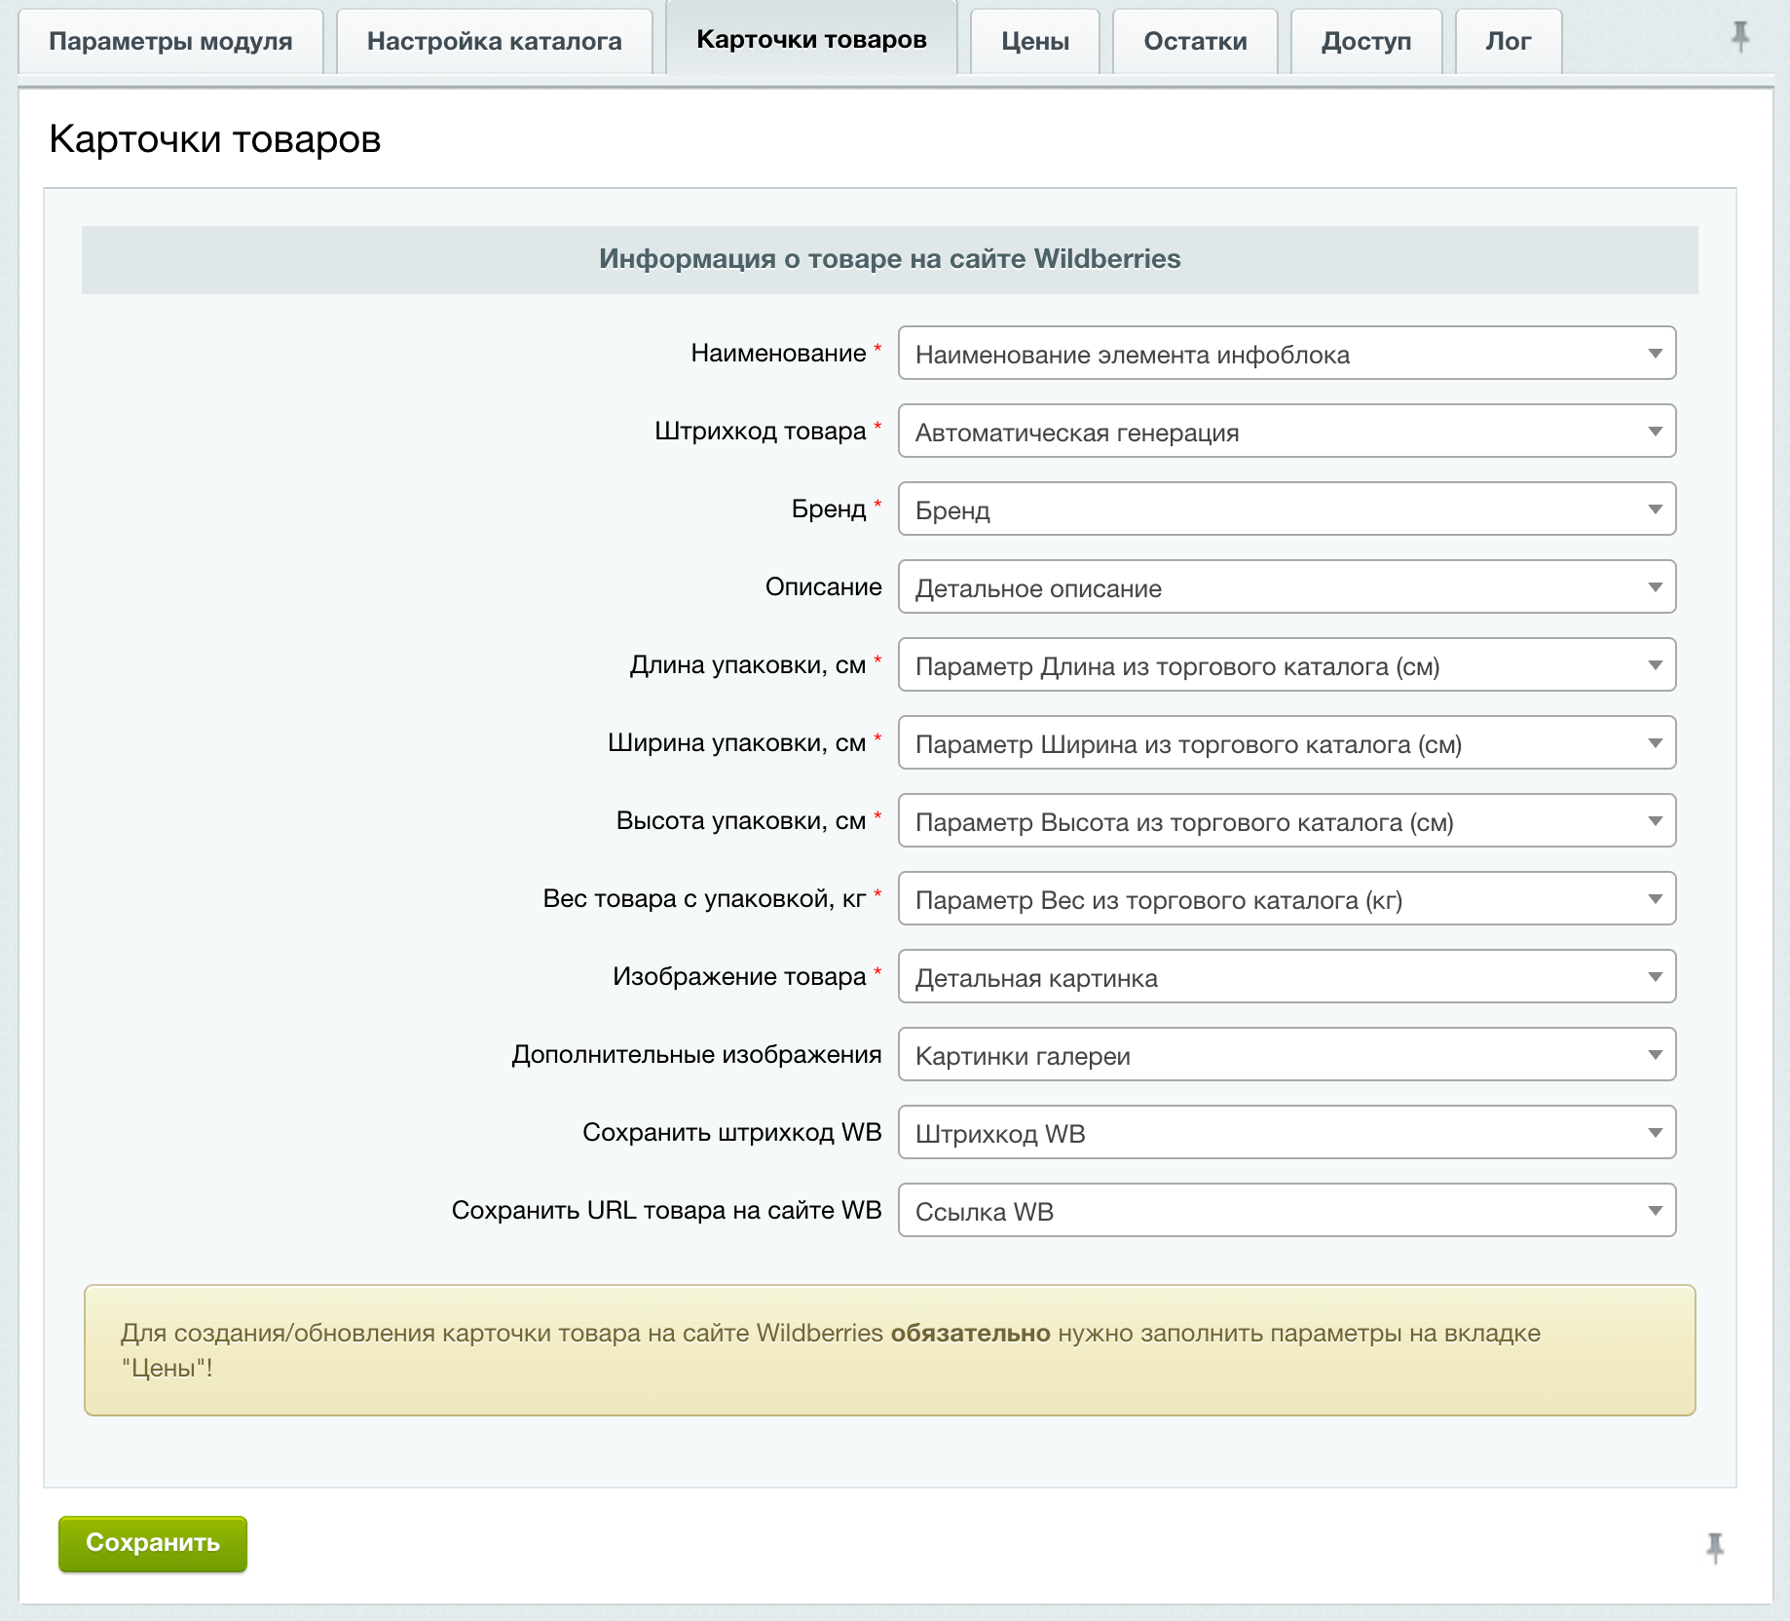
Task: Click the pin icon near Save button
Action: [1715, 1547]
